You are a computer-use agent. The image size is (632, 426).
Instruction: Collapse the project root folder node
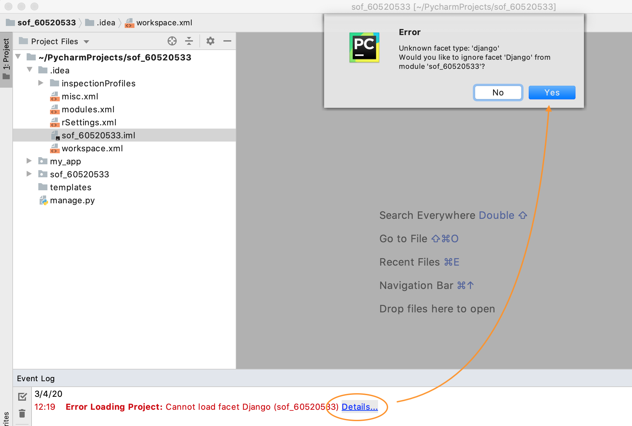click(x=18, y=57)
